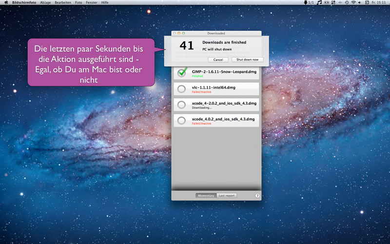Open the help question mark button
The height and width of the screenshot is (244, 390).
click(x=257, y=196)
